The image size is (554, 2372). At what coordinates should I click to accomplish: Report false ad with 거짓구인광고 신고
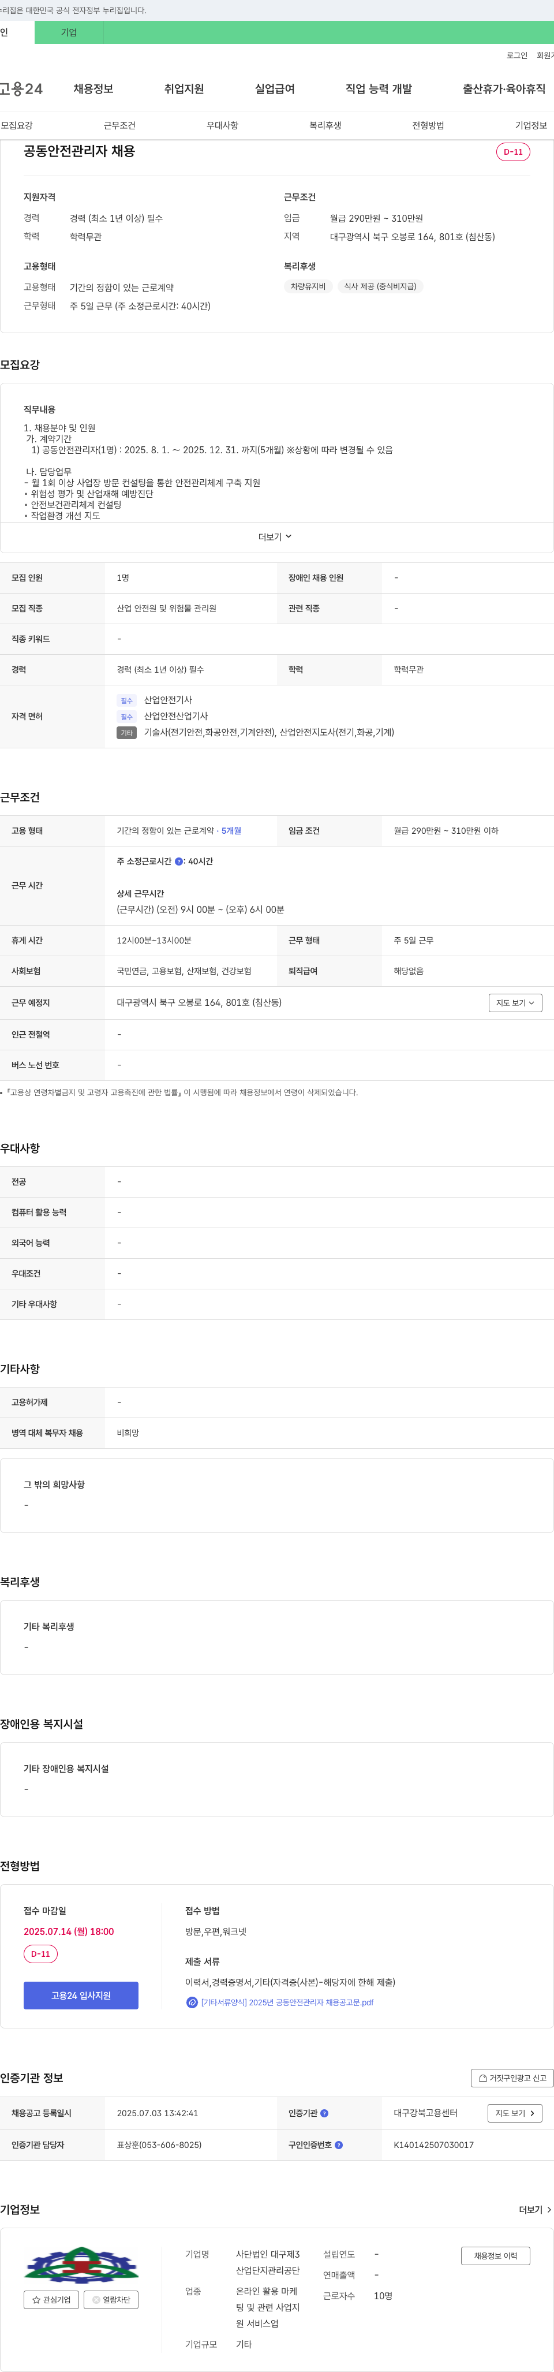coord(512,2078)
